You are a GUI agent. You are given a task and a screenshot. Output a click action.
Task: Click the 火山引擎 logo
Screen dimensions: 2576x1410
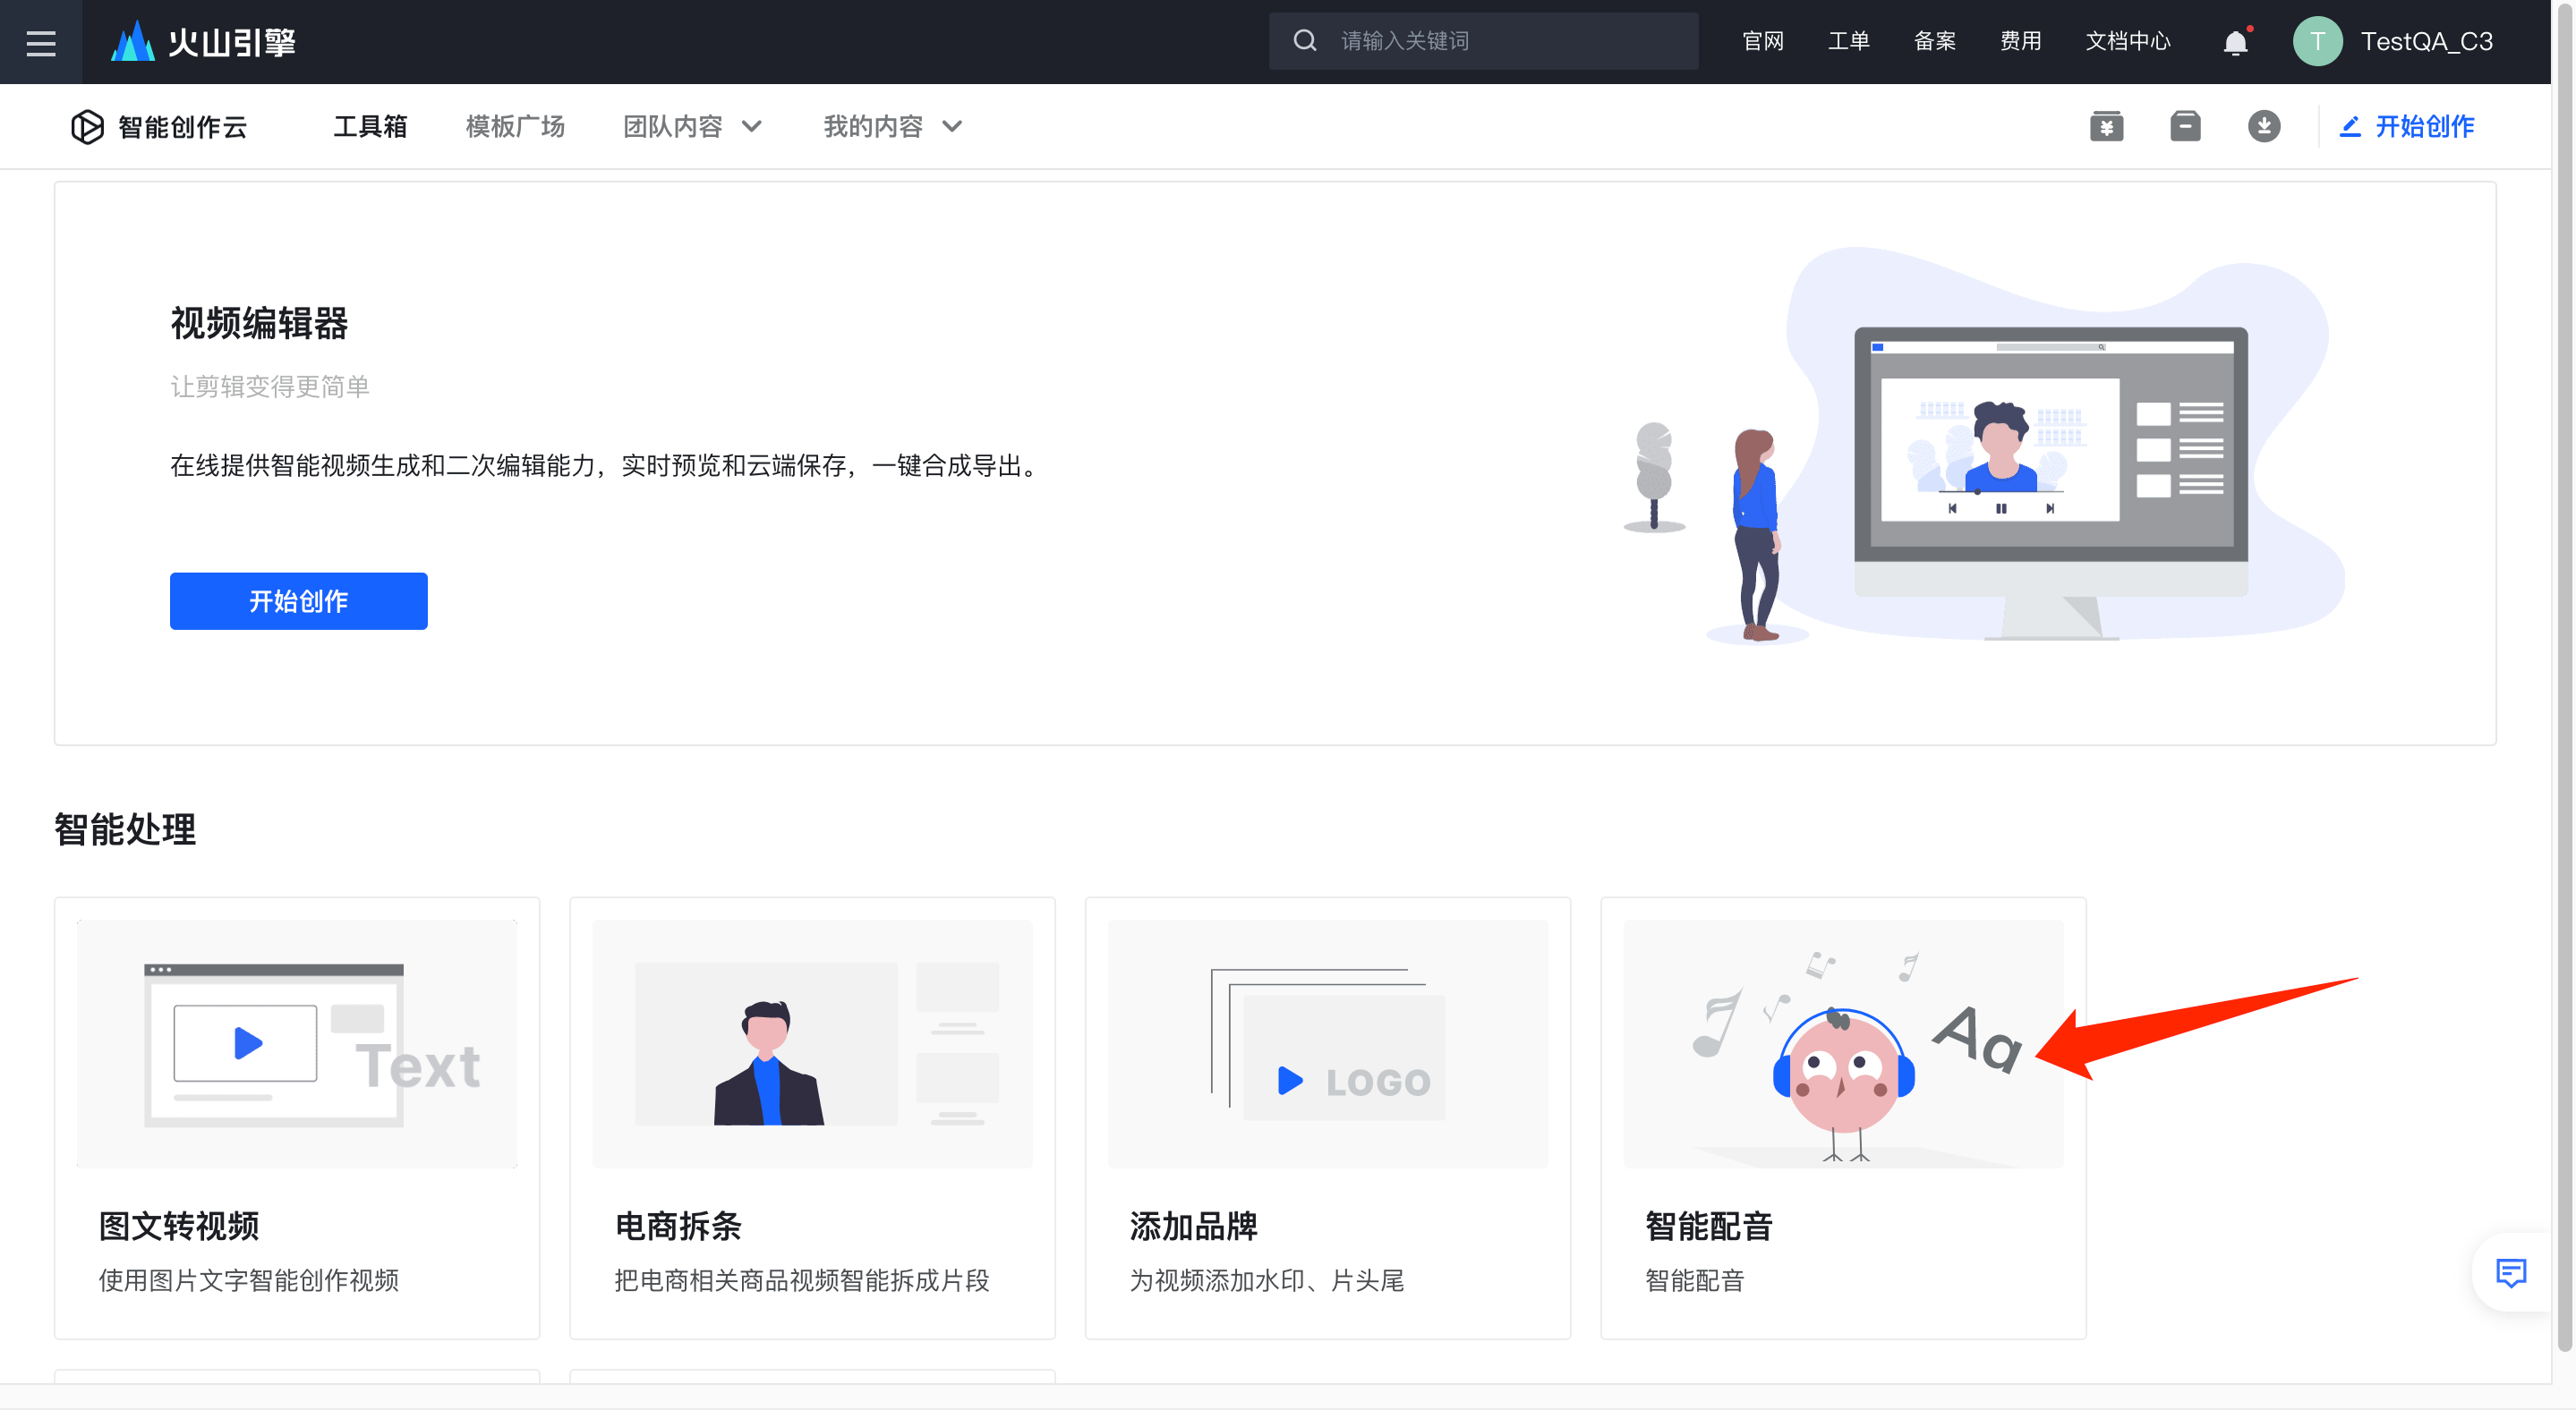(204, 42)
